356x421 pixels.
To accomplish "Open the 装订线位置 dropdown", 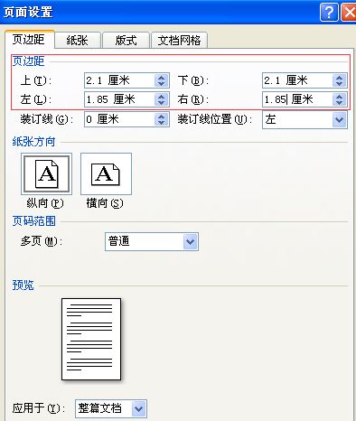I will tap(340, 119).
